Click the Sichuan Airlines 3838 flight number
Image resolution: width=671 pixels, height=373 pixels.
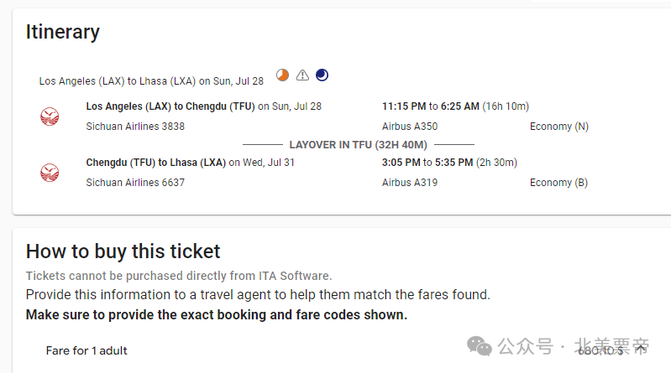135,127
